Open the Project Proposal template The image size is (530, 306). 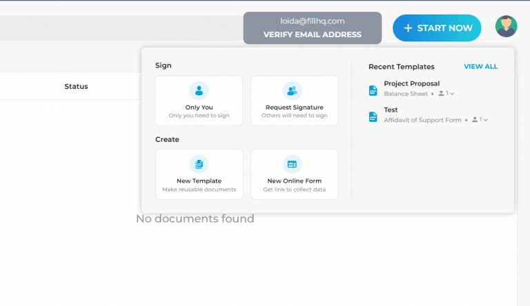(412, 83)
